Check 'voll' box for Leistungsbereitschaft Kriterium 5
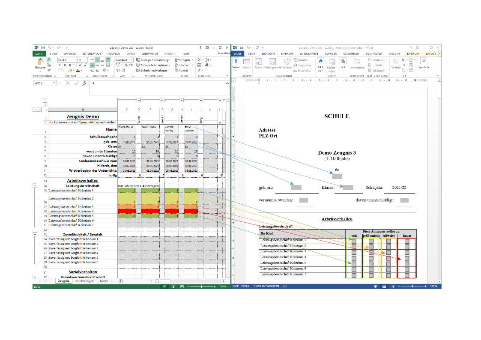Image resolution: width=481 pixels, height=340 pixels. pyautogui.click(x=354, y=264)
